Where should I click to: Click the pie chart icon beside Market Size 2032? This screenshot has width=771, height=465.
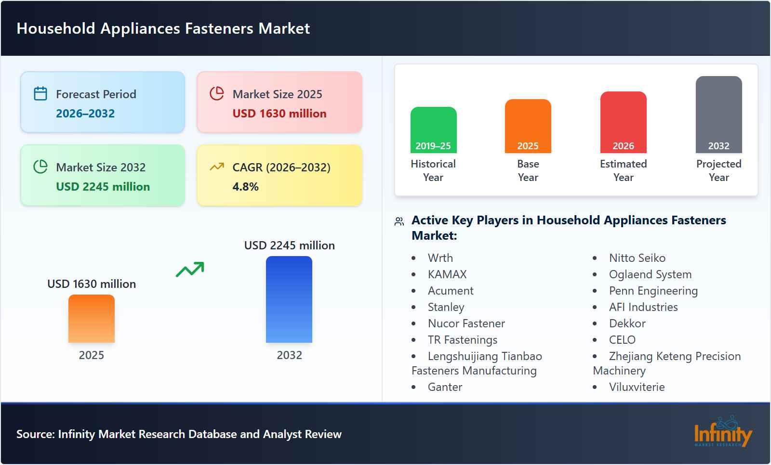(x=40, y=168)
